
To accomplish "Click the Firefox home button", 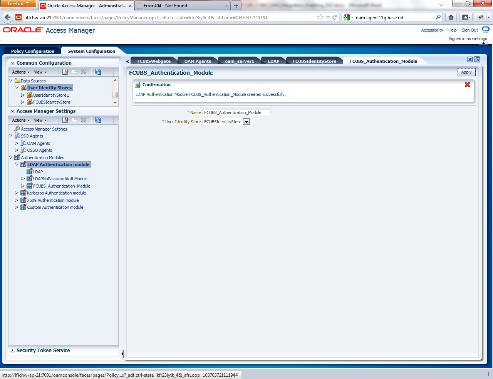I will [451, 17].
